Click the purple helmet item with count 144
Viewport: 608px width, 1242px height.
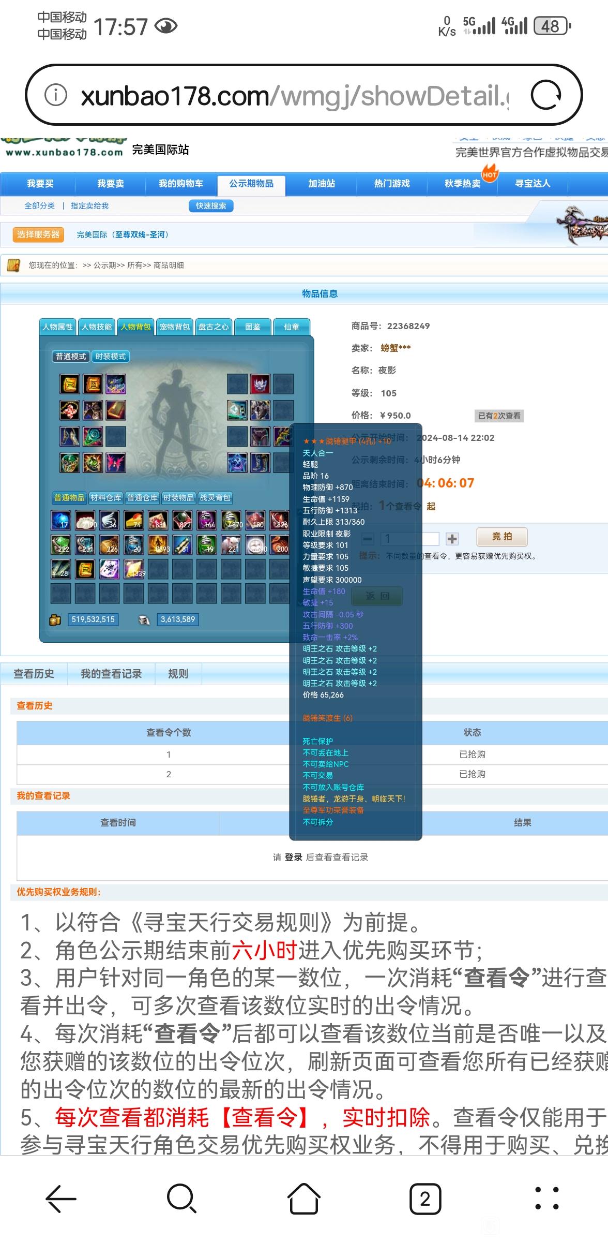click(x=206, y=520)
